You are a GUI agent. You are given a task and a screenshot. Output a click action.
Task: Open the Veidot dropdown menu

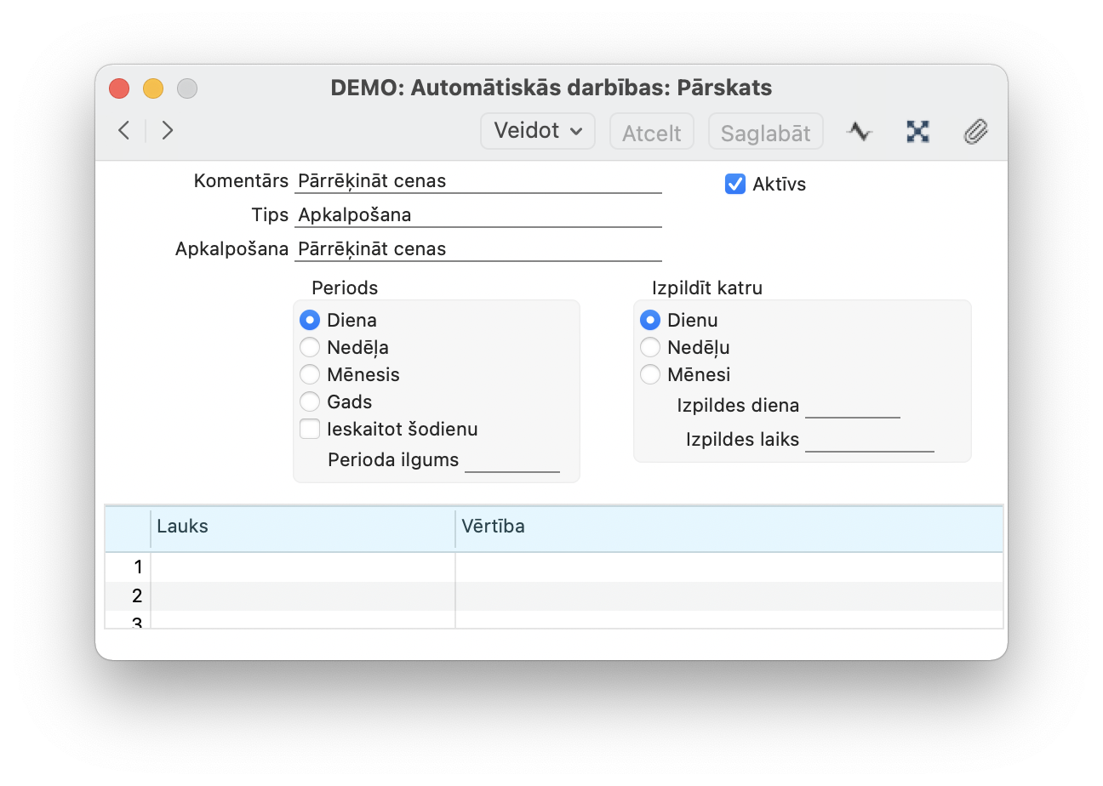538,131
